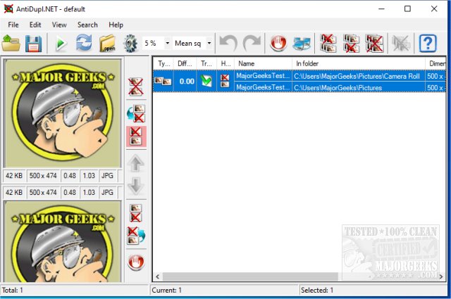Open the Edit menu
The width and height of the screenshot is (451, 299).
click(35, 25)
